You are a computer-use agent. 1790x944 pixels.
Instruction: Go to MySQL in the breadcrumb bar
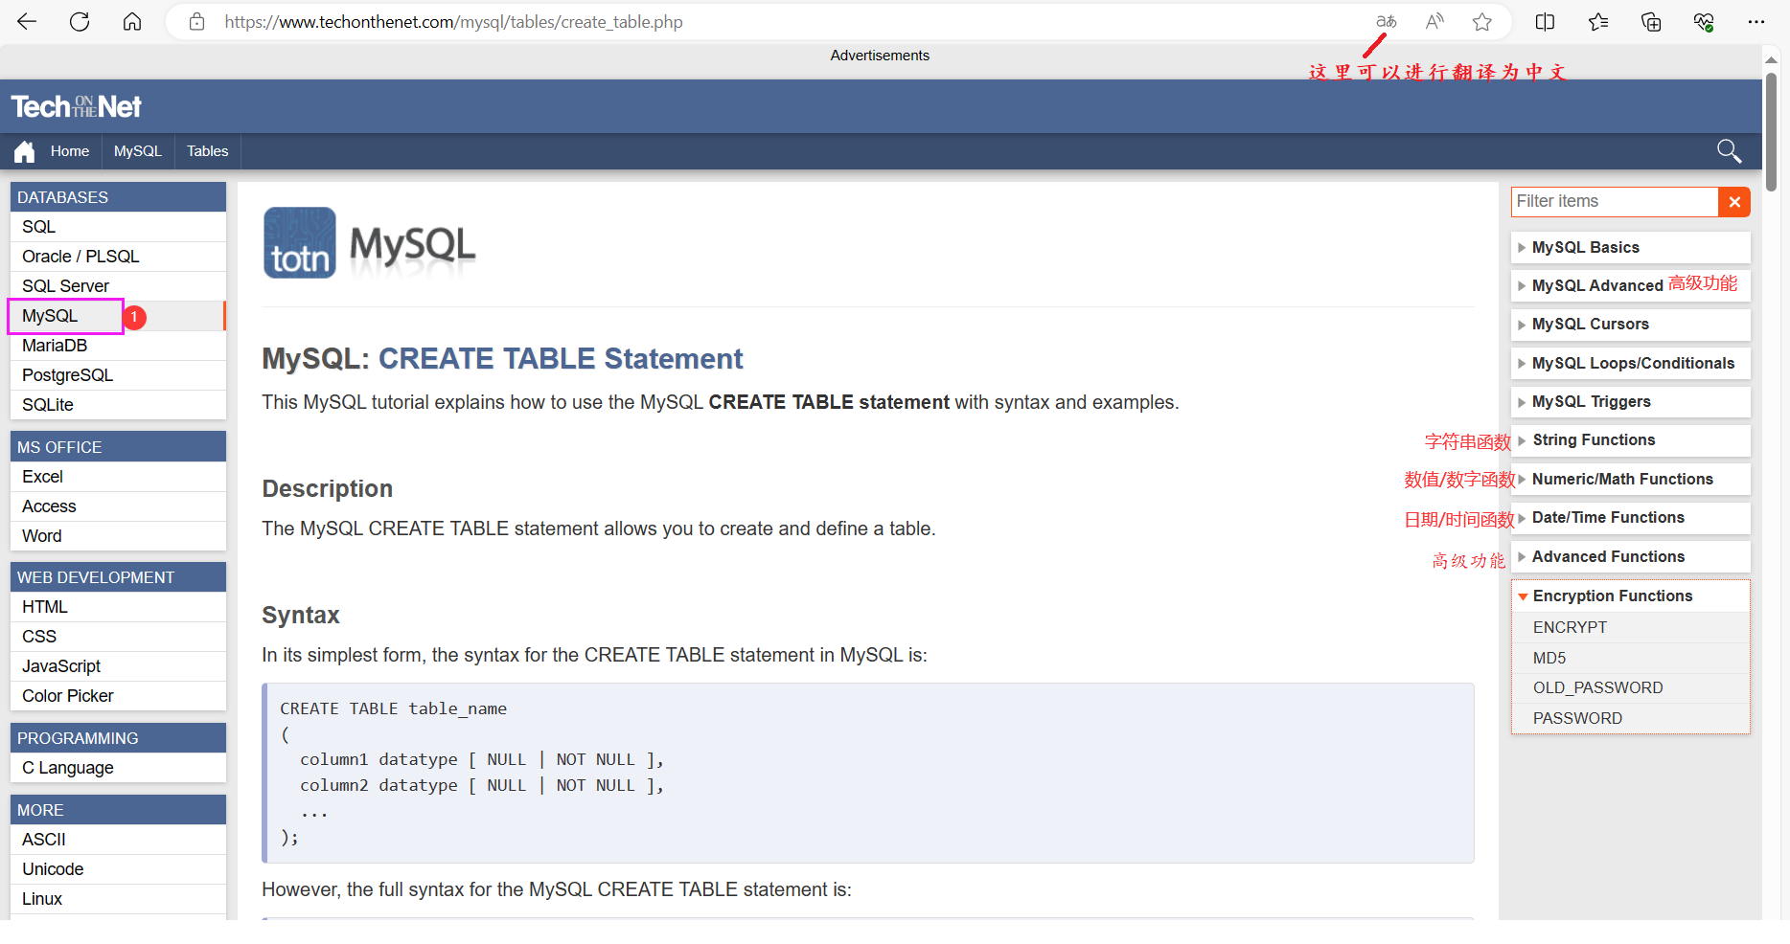(x=138, y=151)
